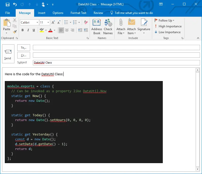Screen dimensions: 202x174
Task: Switch to the Format Text tab
Action: pyautogui.click(x=78, y=13)
